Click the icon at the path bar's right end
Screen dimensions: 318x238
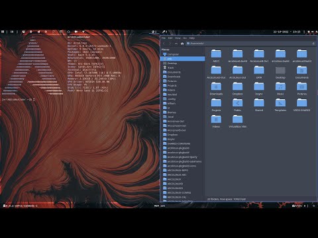[x=313, y=44]
